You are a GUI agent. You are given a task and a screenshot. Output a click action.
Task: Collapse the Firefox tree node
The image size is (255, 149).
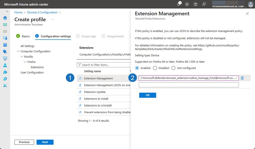coord(25,62)
